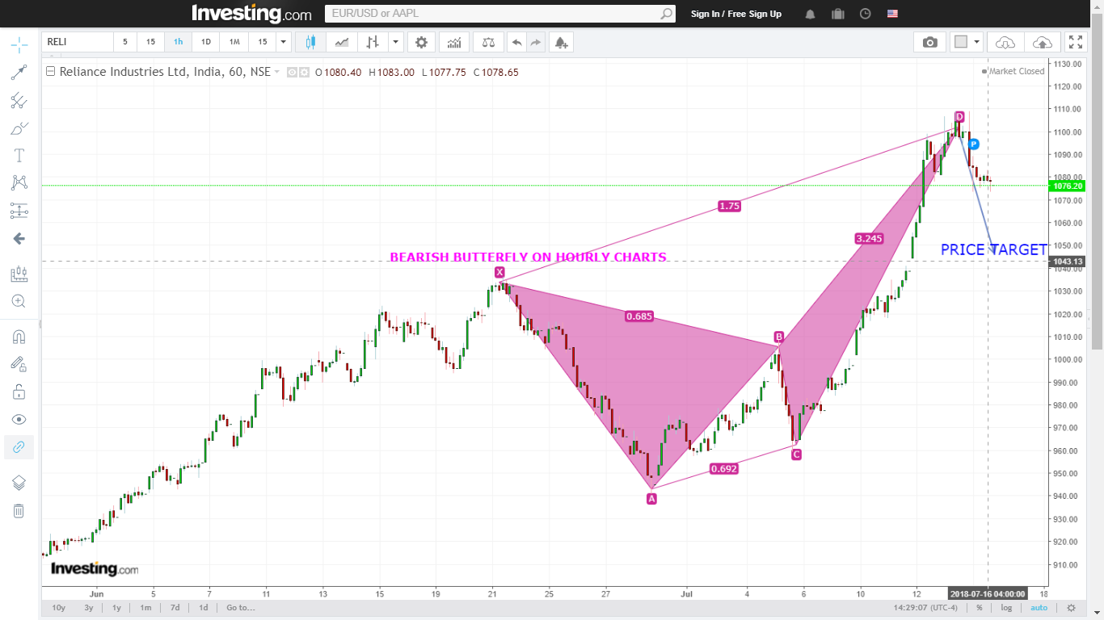The width and height of the screenshot is (1104, 620).
Task: Enter fullscreen mode
Action: tap(1075, 42)
